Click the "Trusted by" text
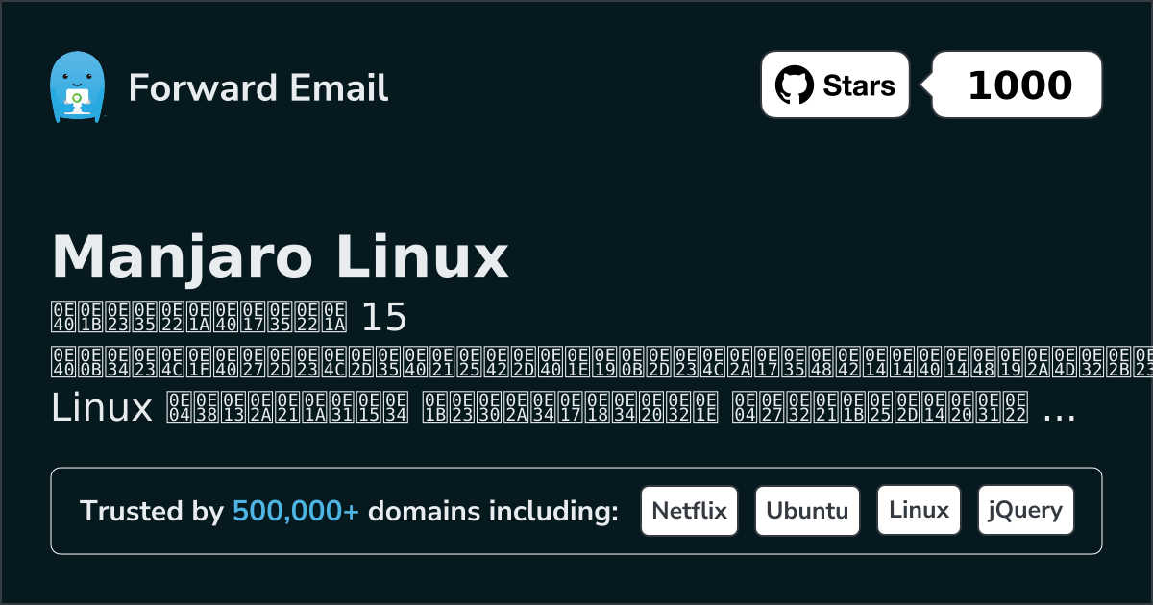 pos(152,512)
